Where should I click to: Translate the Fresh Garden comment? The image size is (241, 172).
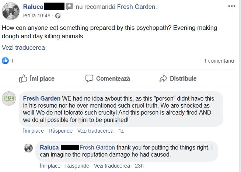pos(95,131)
